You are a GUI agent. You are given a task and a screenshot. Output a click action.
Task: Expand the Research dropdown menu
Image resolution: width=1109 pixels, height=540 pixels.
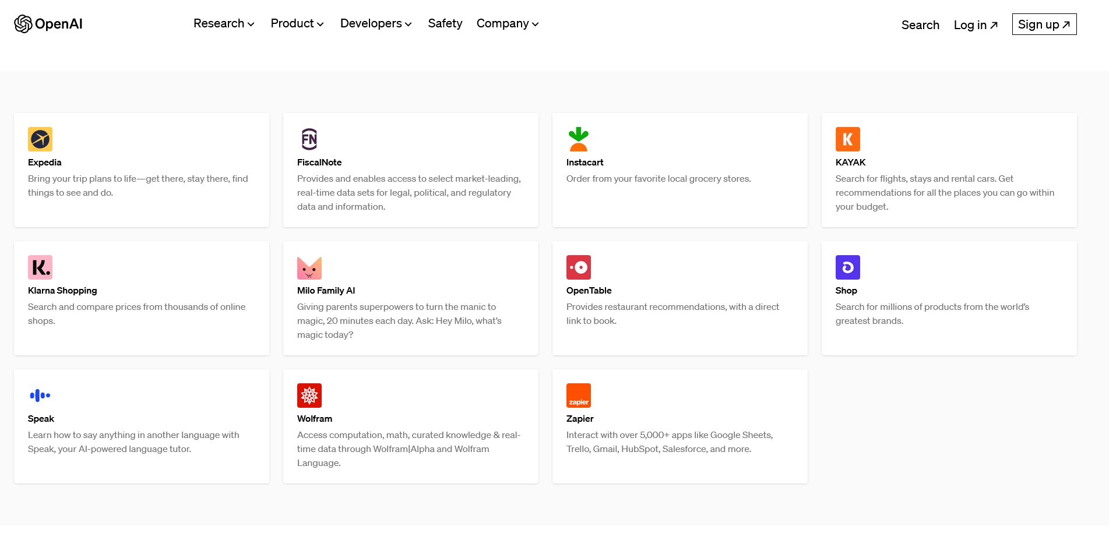[224, 24]
